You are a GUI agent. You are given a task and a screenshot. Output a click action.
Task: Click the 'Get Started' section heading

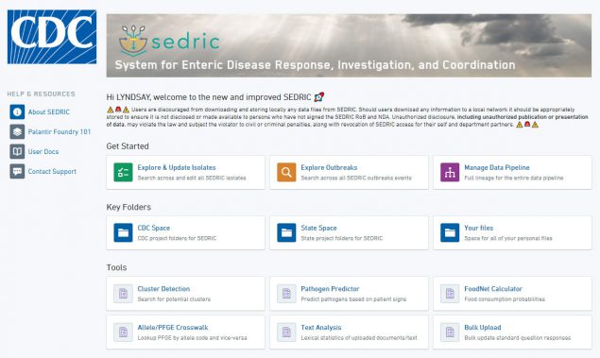point(128,146)
